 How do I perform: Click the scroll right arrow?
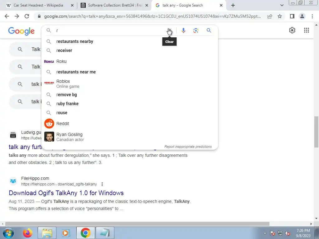pyautogui.click(x=311, y=224)
